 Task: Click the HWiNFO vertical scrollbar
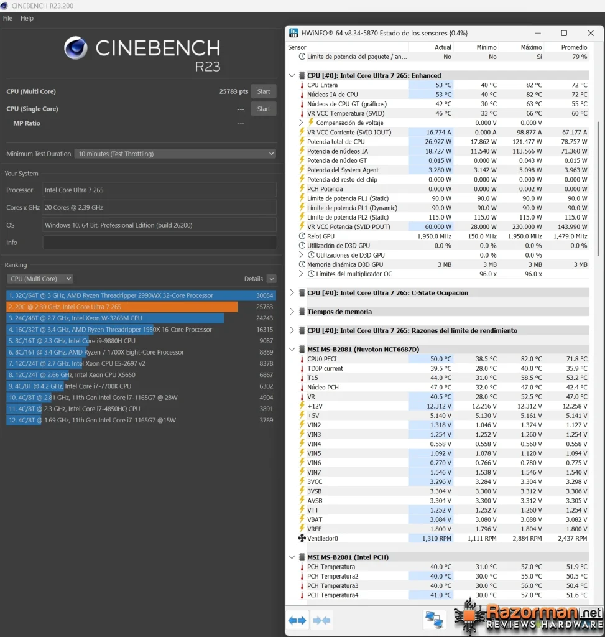click(598, 188)
